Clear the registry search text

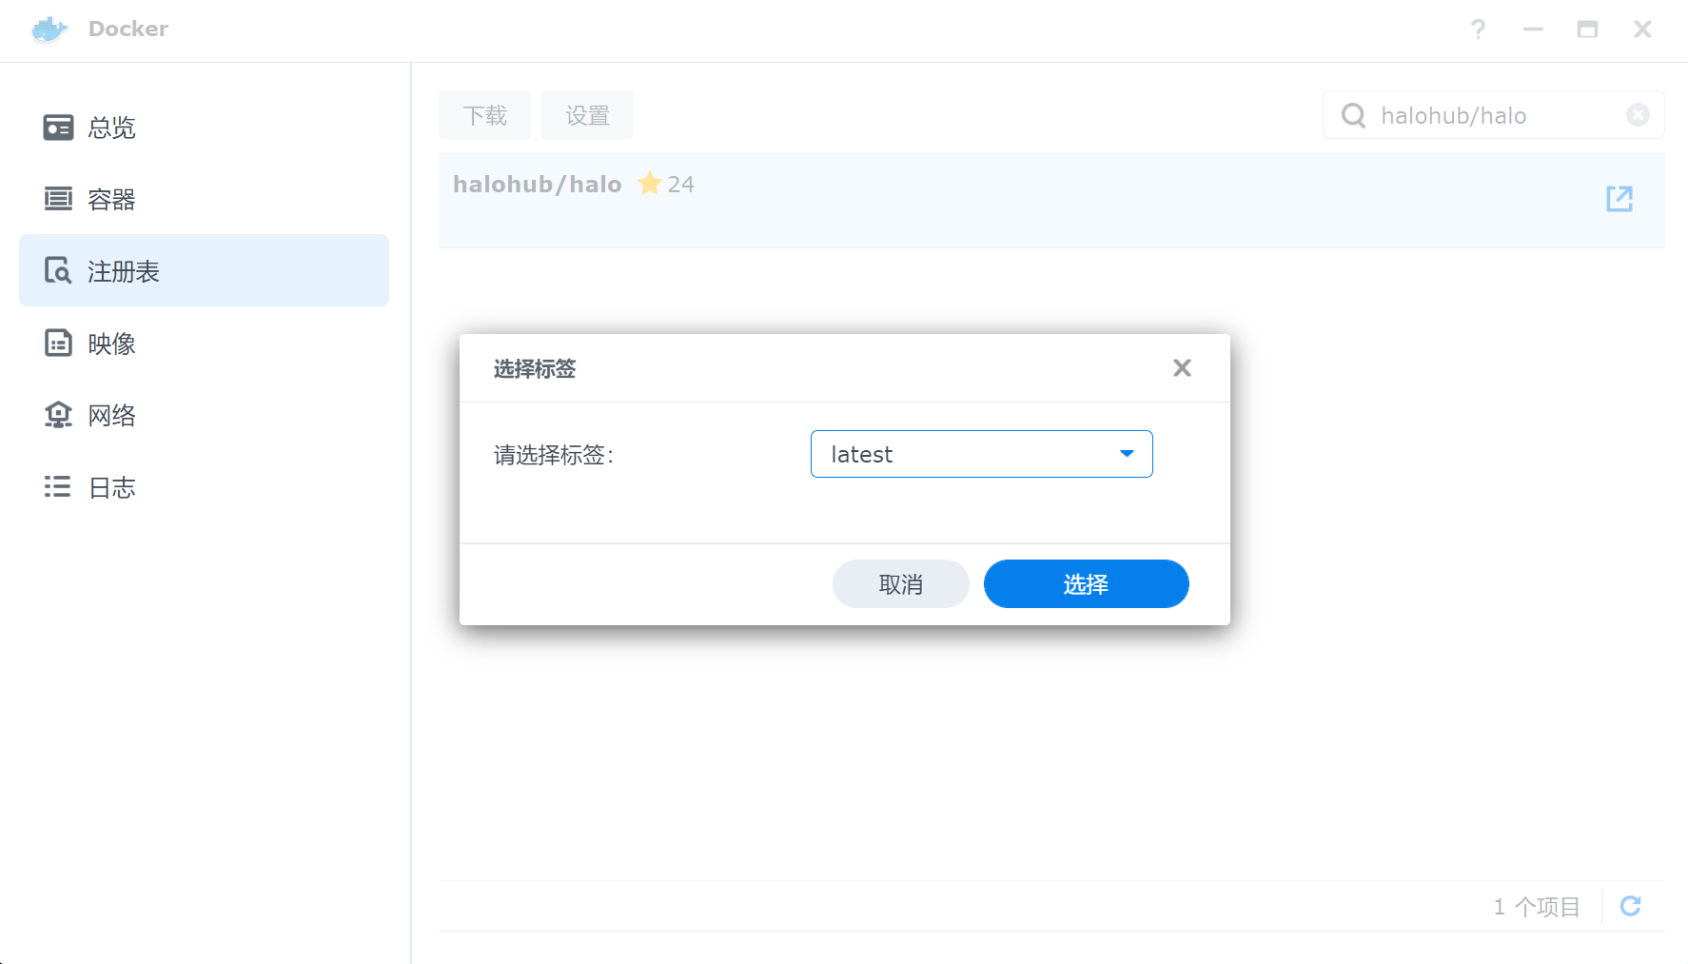click(x=1638, y=115)
